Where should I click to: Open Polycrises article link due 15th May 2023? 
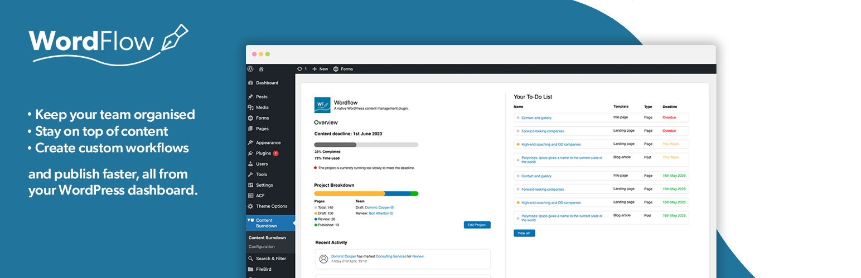562,217
